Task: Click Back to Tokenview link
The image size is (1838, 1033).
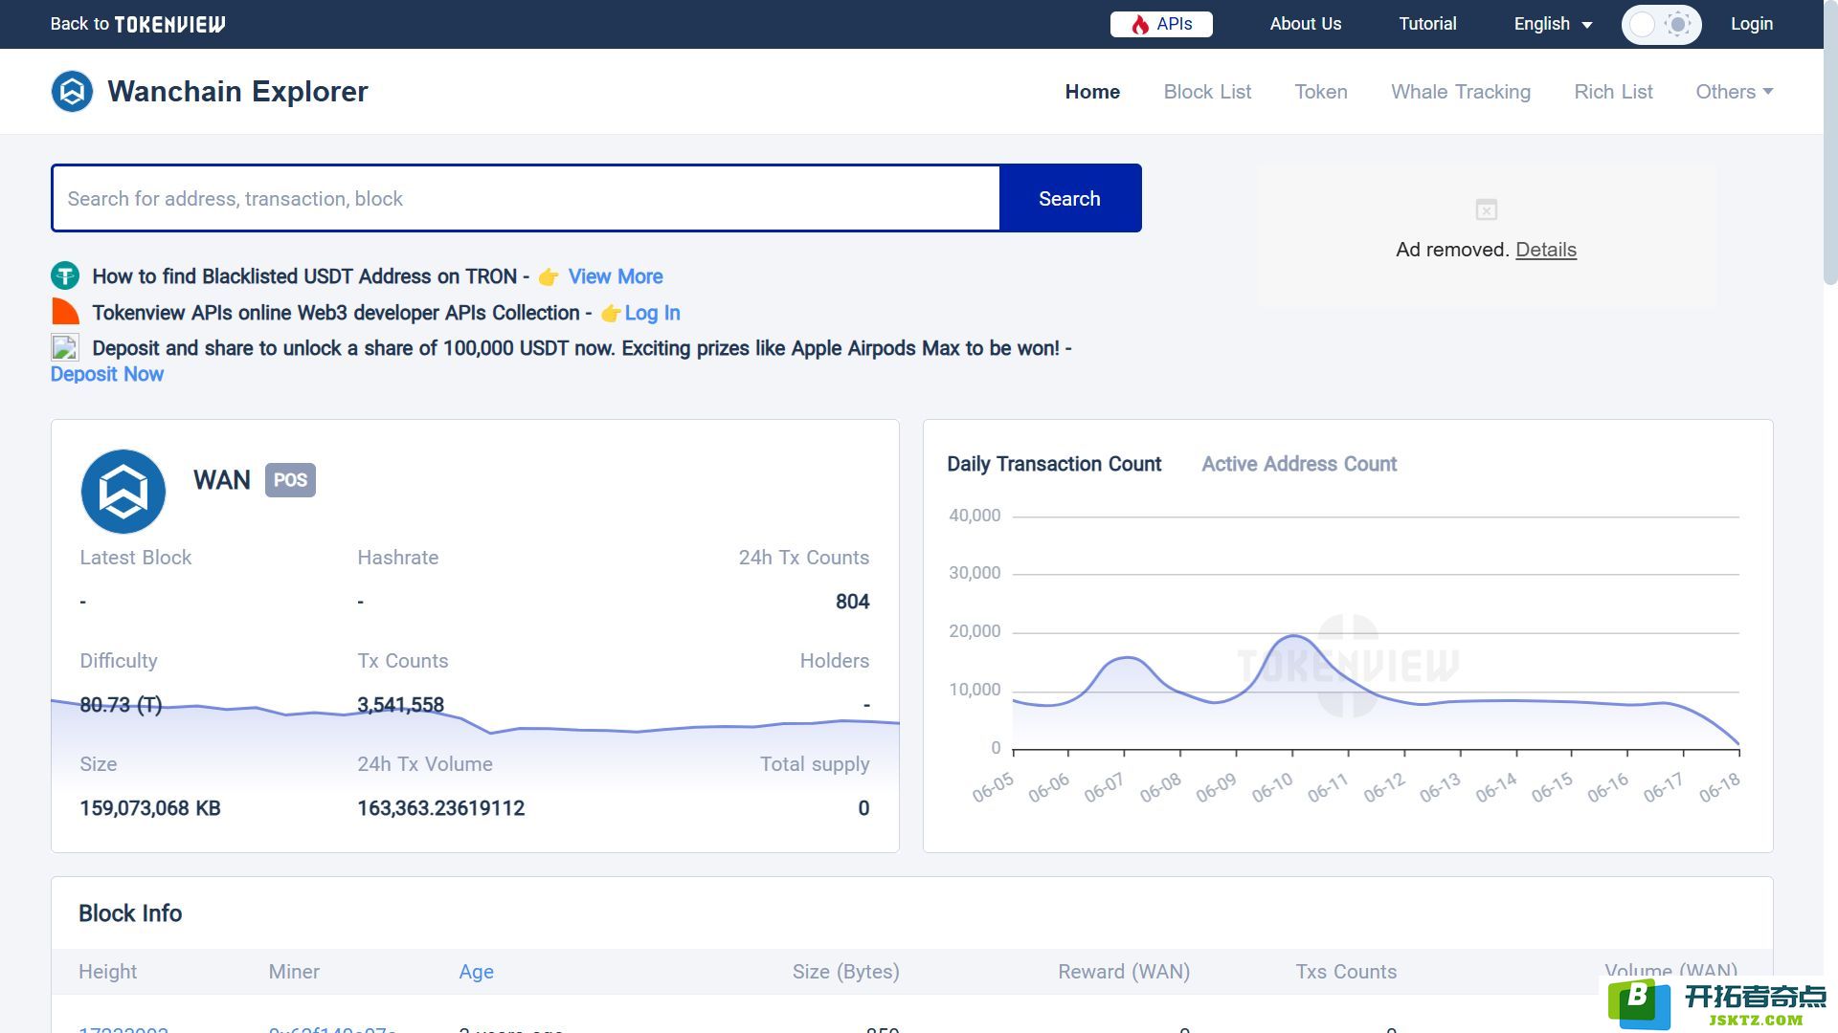Action: click(138, 24)
